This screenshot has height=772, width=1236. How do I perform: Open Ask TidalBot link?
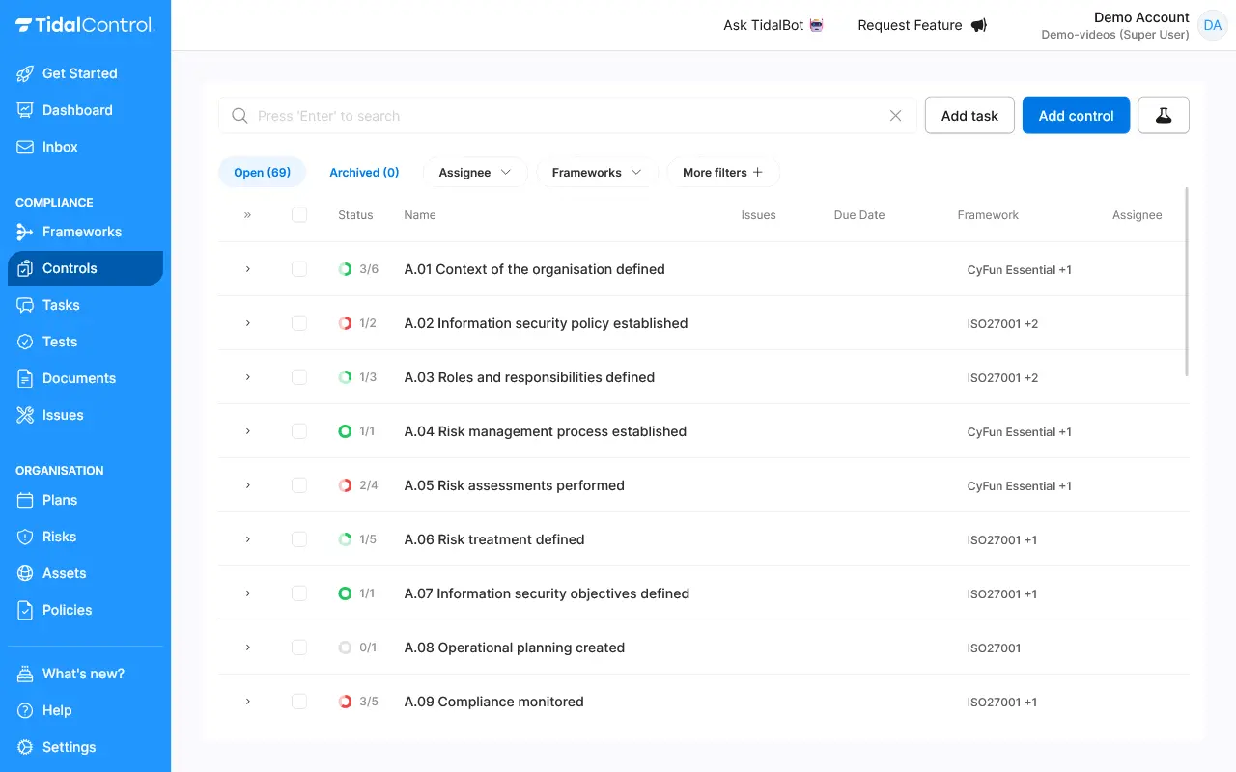point(773,25)
